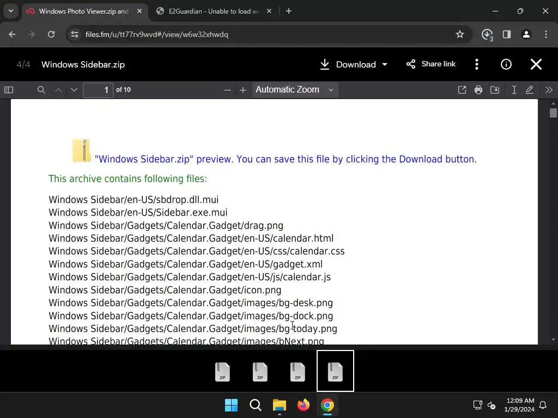
Task: Show file info with the i icon
Action: [x=506, y=64]
